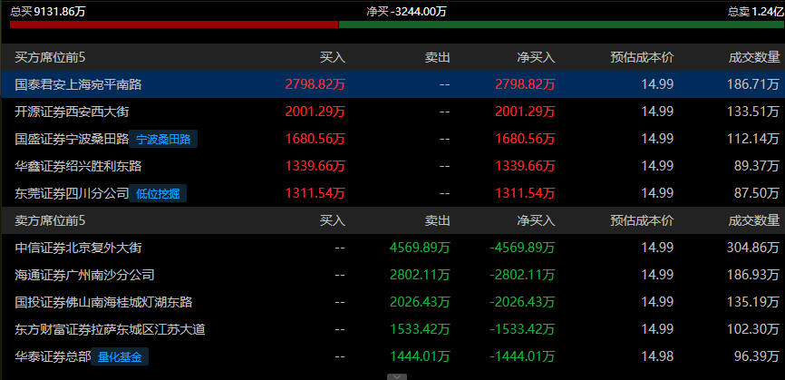The height and width of the screenshot is (380, 785).
Task: Click 卖出 column header in seller table
Action: point(438,219)
